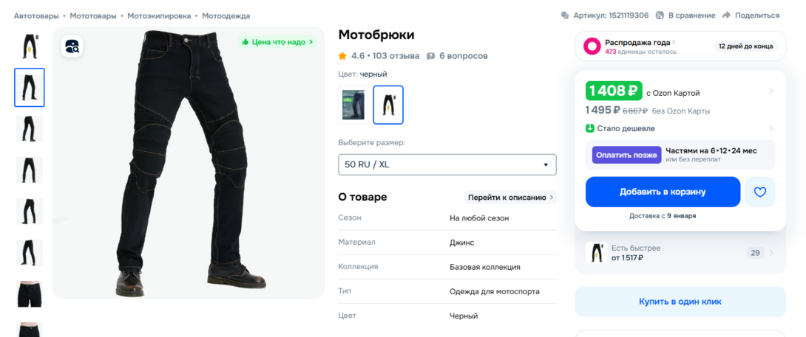806x337 pixels.
Task: Click the Перейти к описанию link
Action: 510,198
